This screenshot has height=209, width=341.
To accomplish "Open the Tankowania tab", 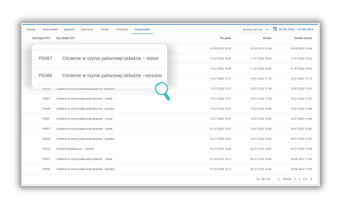I will [x=50, y=30].
